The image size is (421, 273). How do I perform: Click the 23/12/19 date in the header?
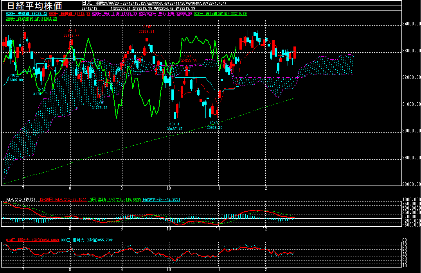click(x=90, y=8)
